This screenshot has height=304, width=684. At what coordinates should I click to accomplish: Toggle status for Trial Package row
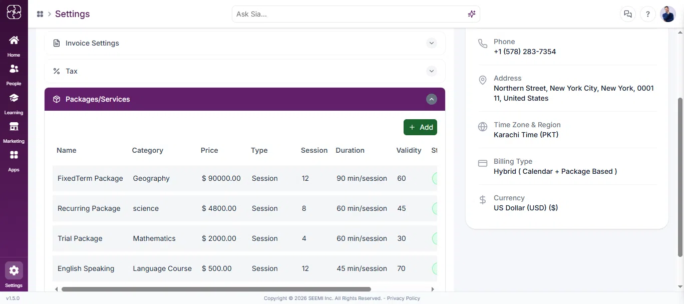(x=435, y=238)
